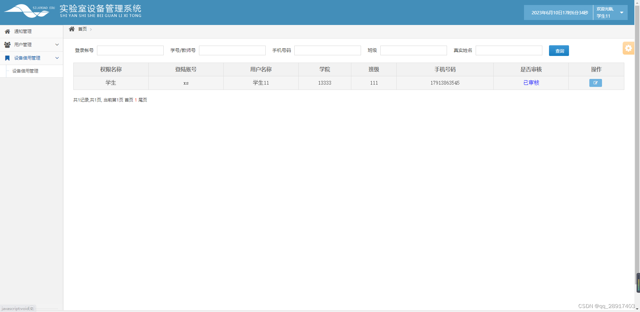
Task: Open the 用户管理 menu
Action: coord(31,45)
